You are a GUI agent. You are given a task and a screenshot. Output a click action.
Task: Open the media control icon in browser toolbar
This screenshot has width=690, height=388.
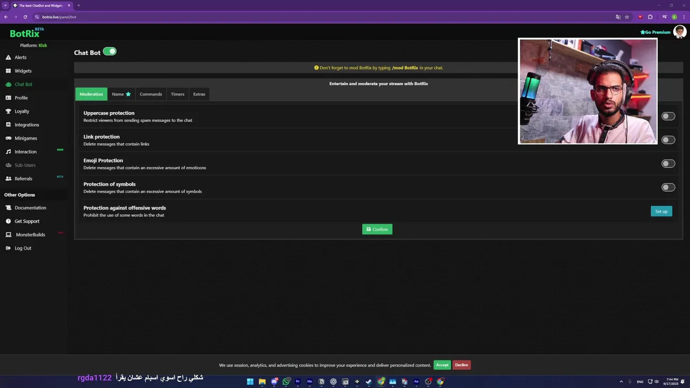[x=664, y=17]
